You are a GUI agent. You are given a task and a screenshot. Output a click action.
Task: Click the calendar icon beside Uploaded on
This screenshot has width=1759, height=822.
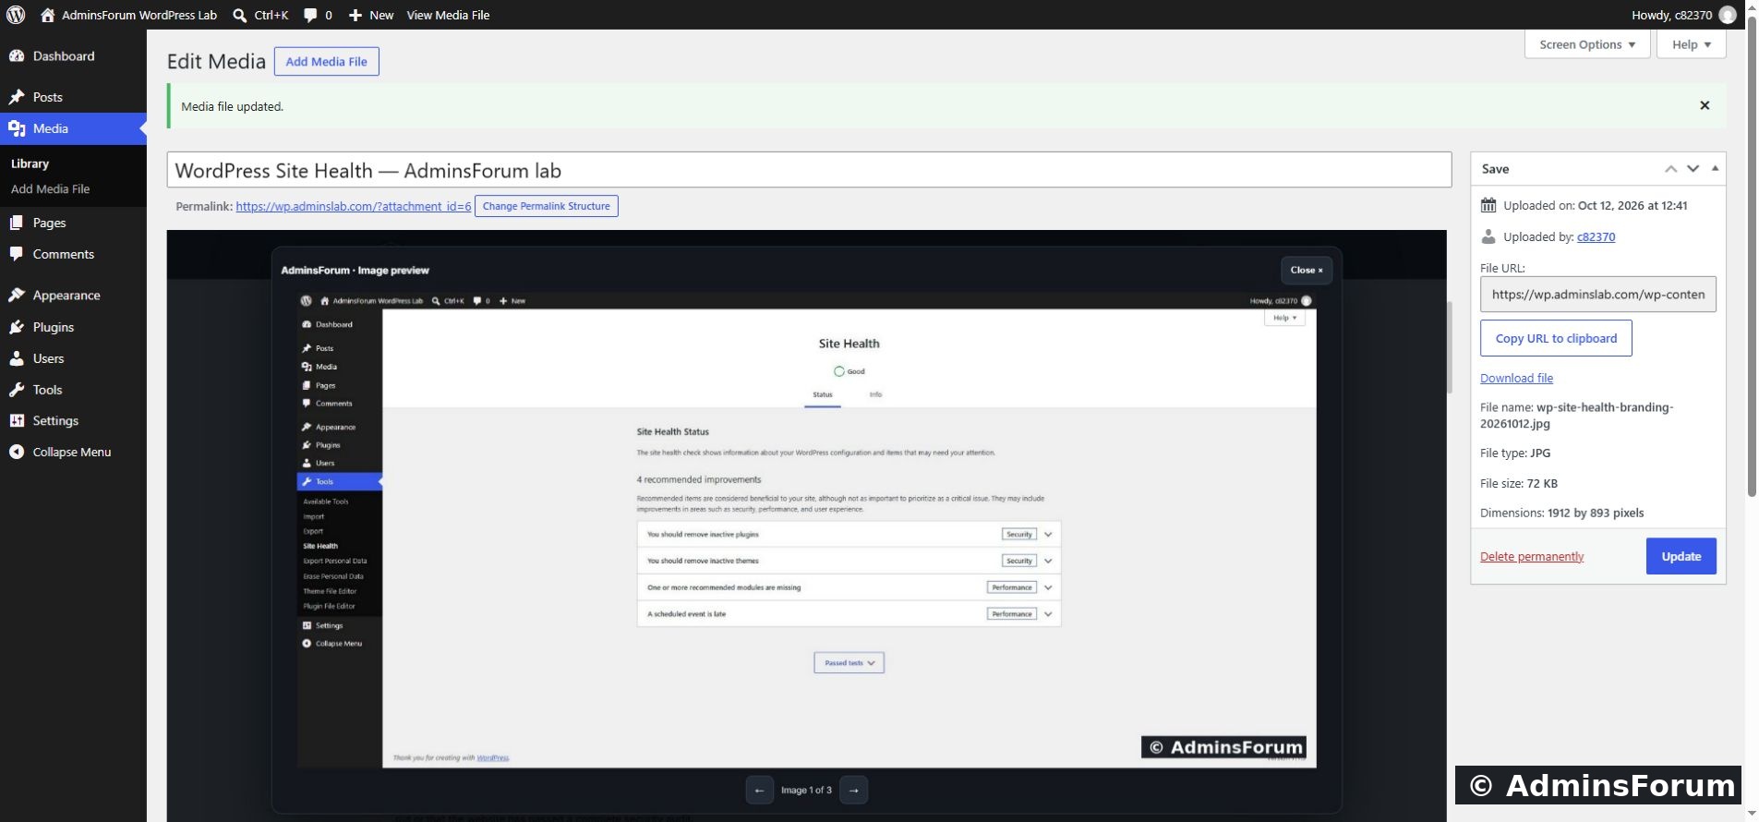tap(1488, 205)
